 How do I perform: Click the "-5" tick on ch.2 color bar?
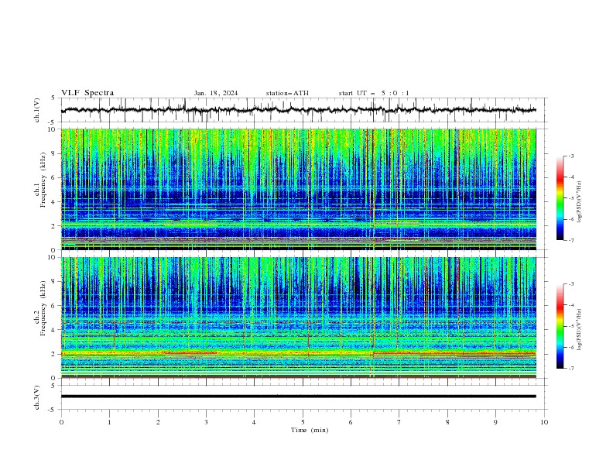pos(570,326)
